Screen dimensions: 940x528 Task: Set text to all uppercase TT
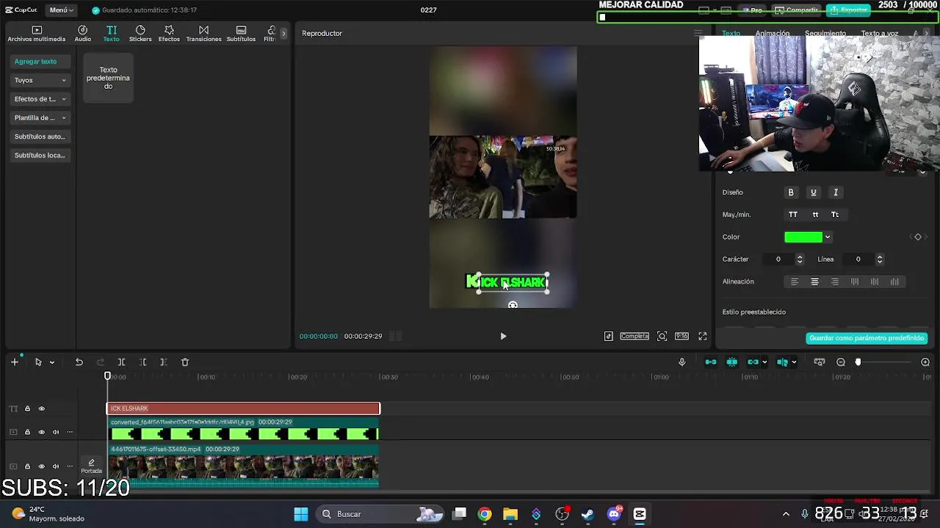pos(792,215)
